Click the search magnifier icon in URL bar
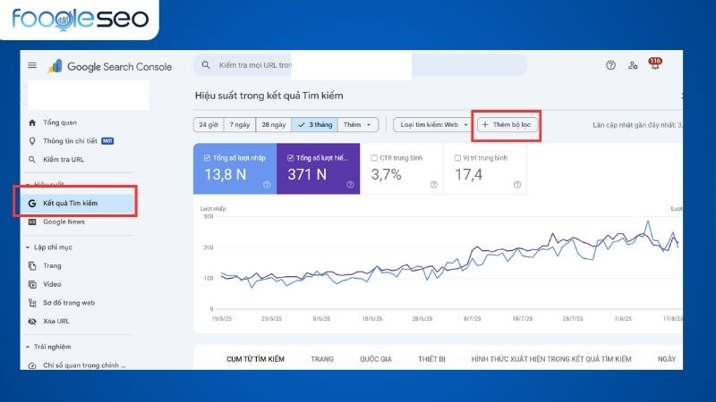This screenshot has width=716, height=402. (206, 65)
